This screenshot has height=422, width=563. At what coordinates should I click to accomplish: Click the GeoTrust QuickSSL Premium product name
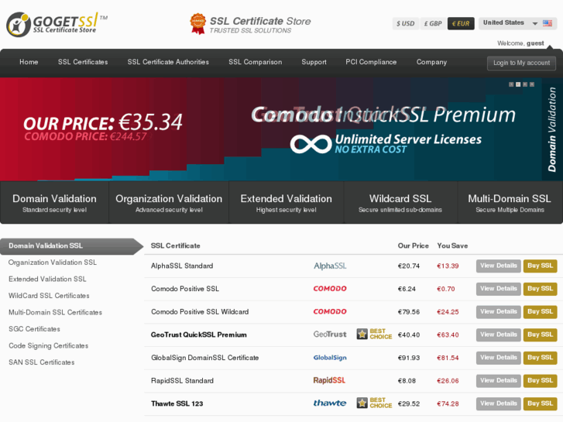pos(198,335)
